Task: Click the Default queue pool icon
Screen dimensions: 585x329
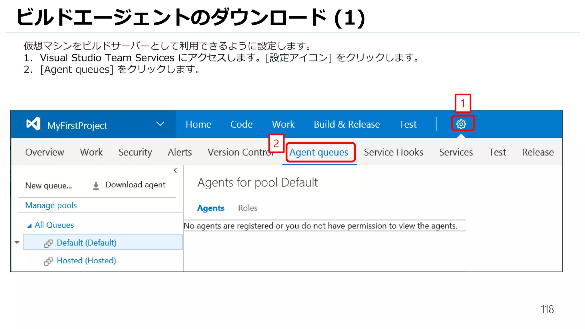Action: pyautogui.click(x=48, y=243)
